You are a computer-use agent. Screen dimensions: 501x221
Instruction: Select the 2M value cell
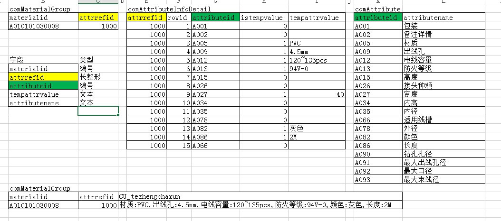point(317,137)
